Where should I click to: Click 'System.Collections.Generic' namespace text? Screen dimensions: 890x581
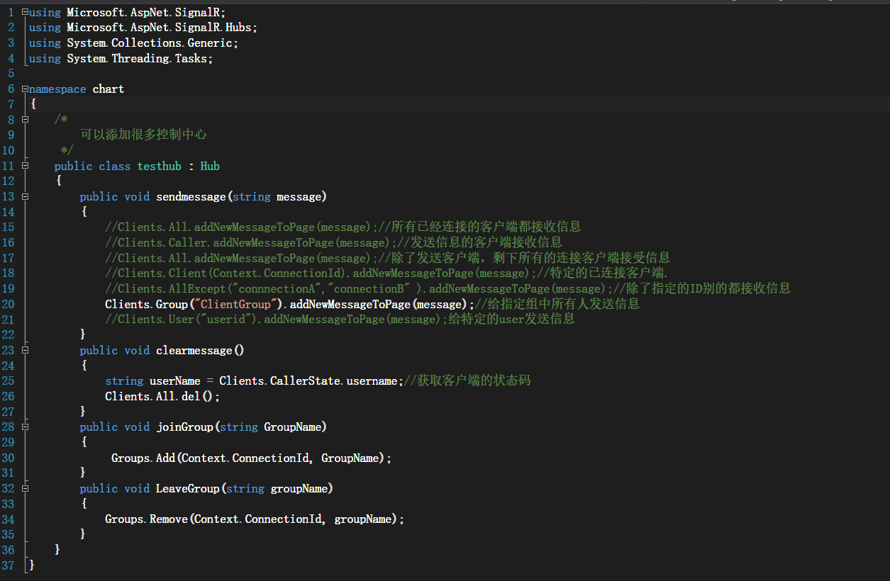pos(150,43)
